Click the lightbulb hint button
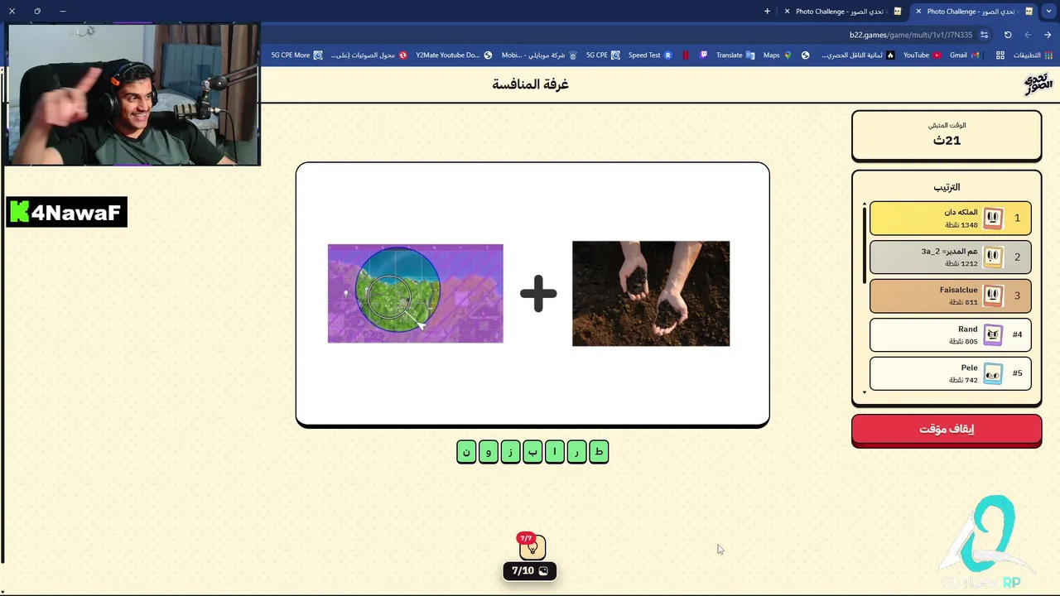1060x596 pixels. click(532, 547)
